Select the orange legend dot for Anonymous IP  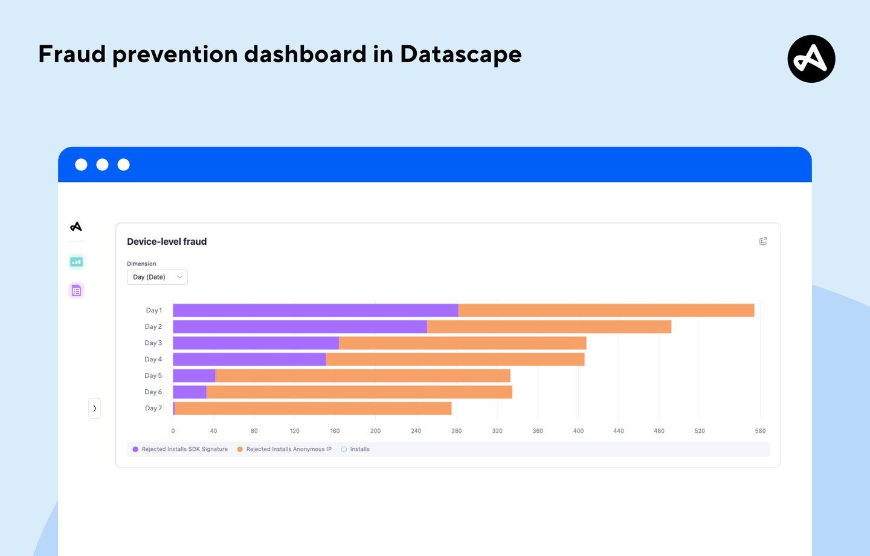(240, 449)
